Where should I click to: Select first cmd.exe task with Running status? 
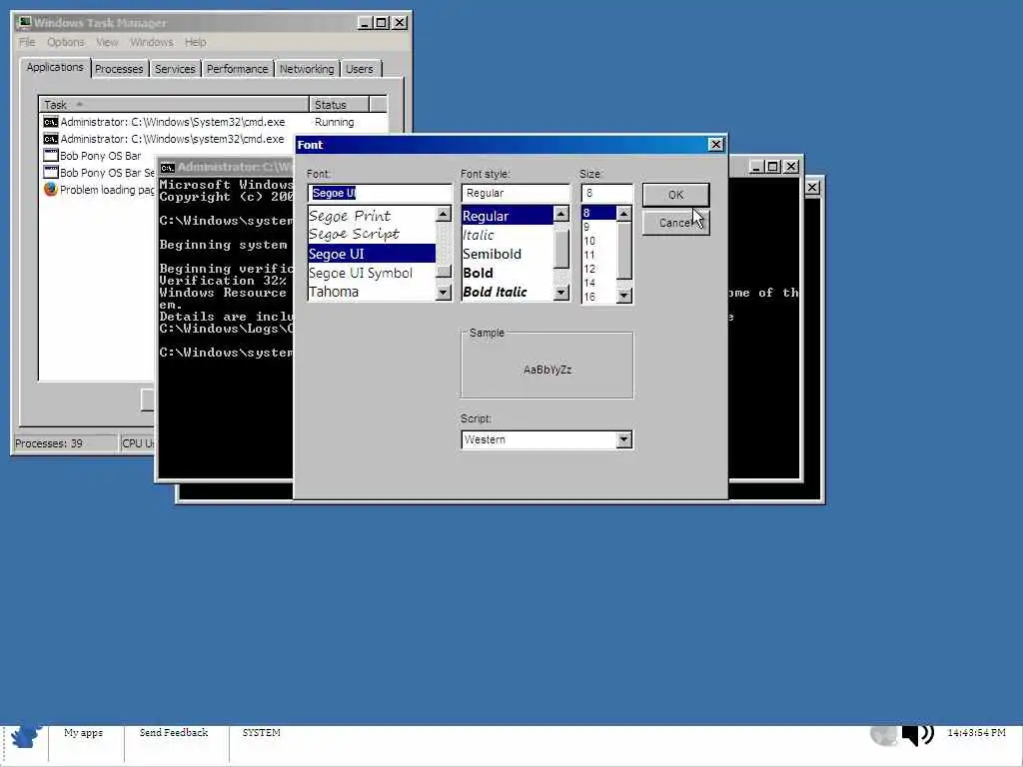213,122
